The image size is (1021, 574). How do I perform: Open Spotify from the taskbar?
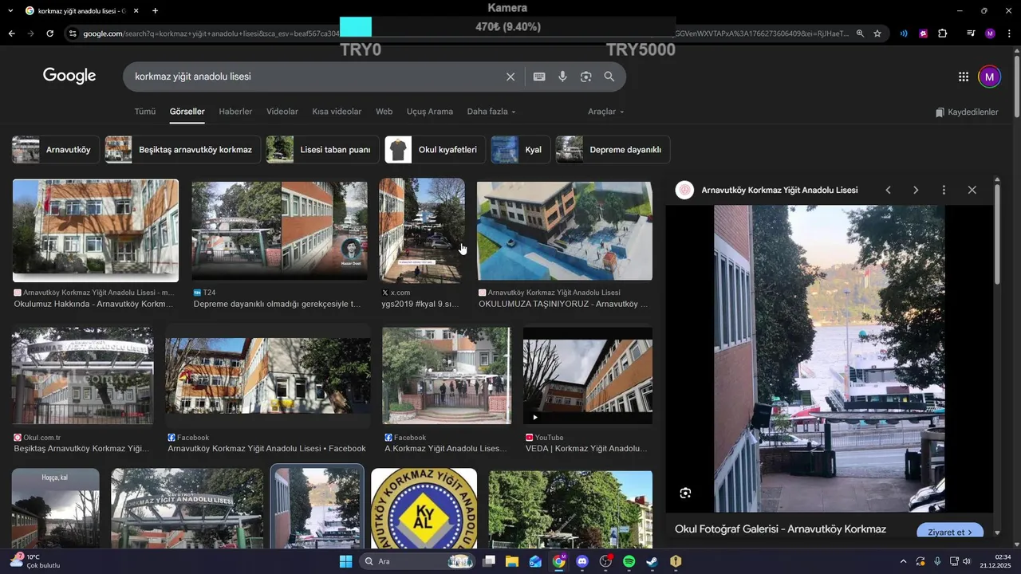click(629, 561)
